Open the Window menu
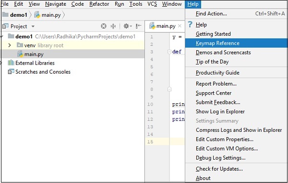The height and width of the screenshot is (183, 288). click(172, 4)
